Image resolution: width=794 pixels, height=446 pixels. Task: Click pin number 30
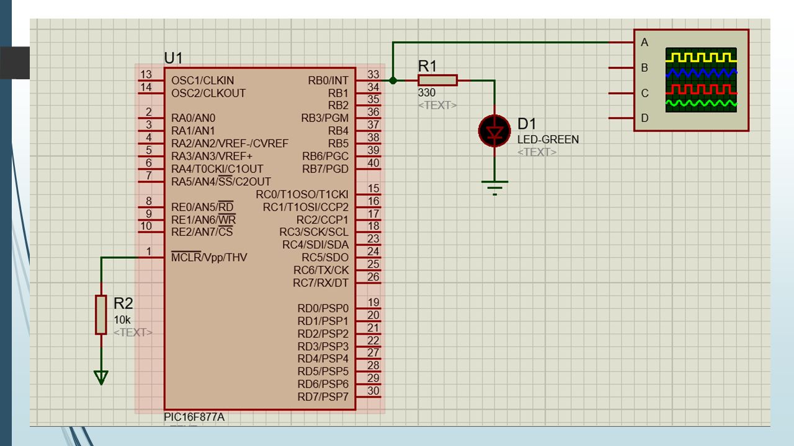click(x=373, y=390)
